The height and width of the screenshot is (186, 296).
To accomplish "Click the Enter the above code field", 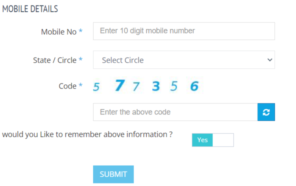I will 176,112.
